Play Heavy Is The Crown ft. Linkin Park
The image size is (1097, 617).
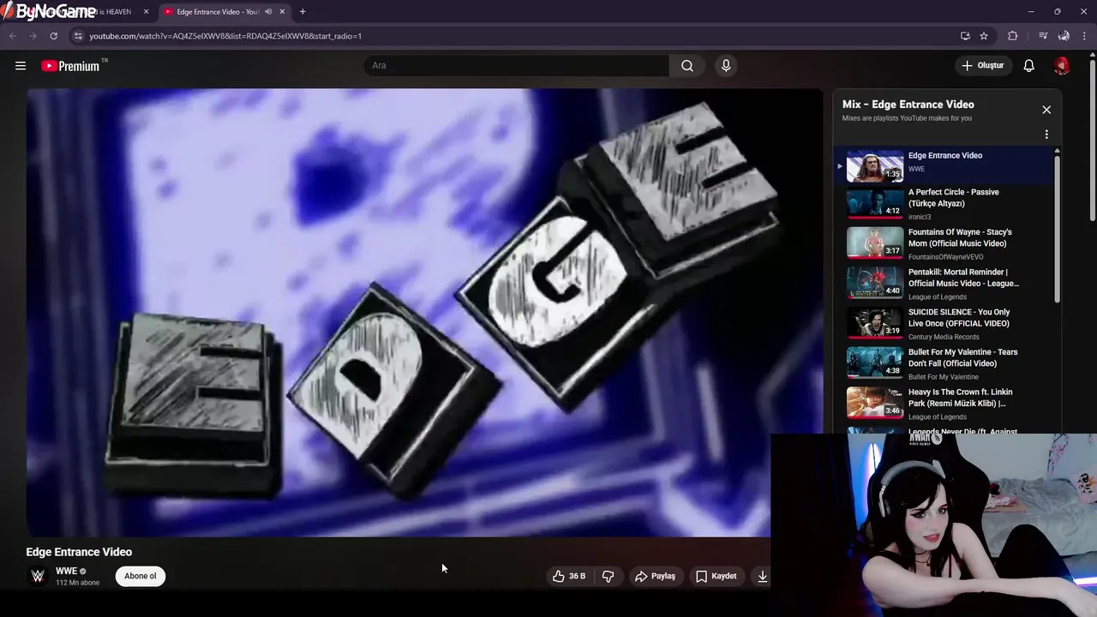[x=945, y=404]
